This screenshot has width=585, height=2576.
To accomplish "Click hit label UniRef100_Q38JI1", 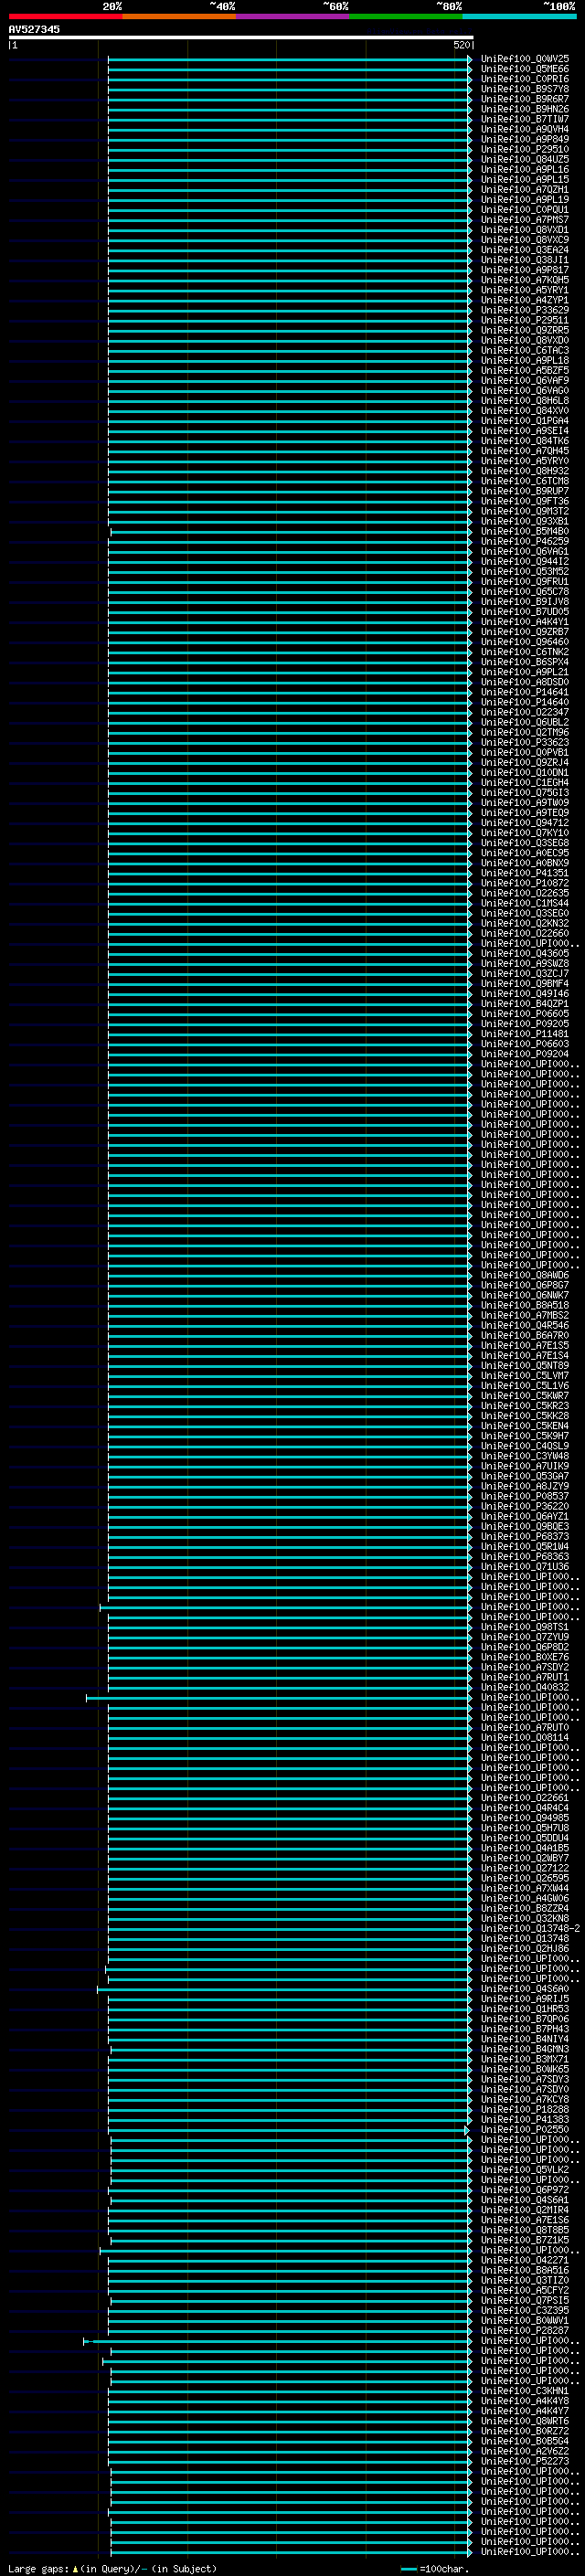I will coord(525,260).
